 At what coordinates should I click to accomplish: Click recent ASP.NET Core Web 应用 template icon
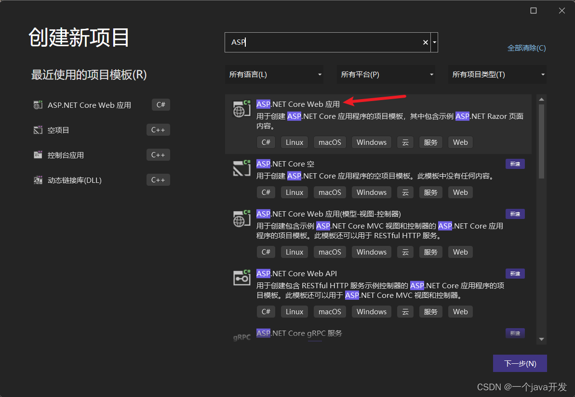coord(38,105)
